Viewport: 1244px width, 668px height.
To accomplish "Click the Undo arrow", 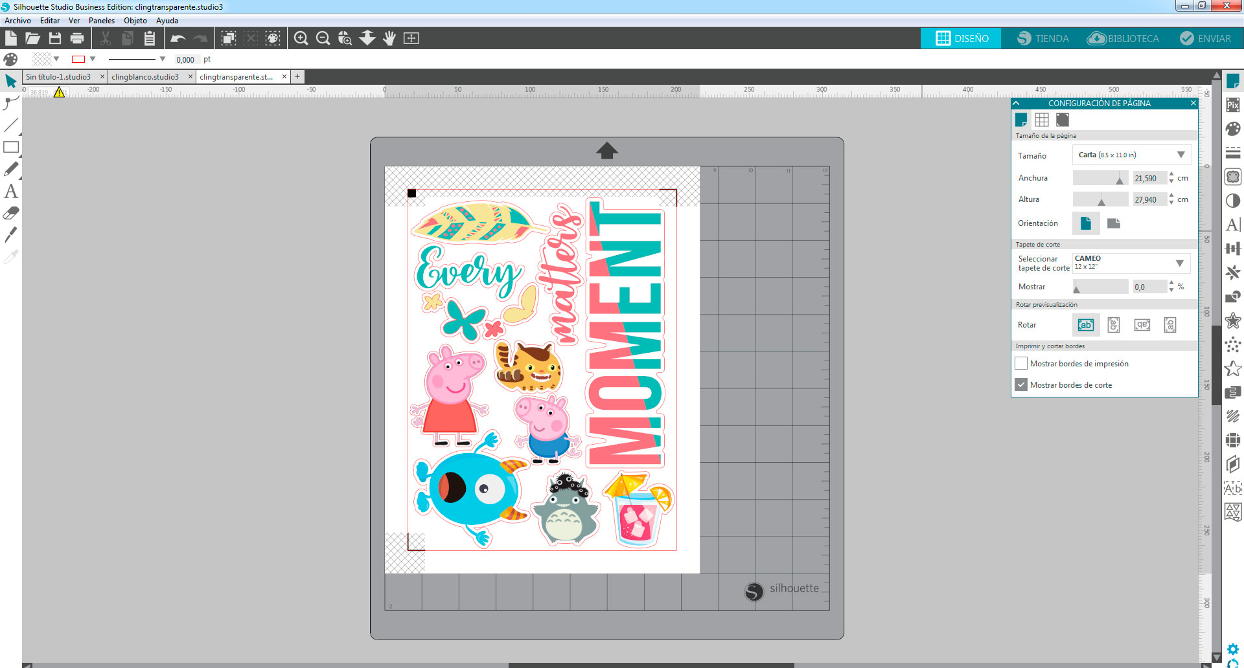I will tap(178, 38).
